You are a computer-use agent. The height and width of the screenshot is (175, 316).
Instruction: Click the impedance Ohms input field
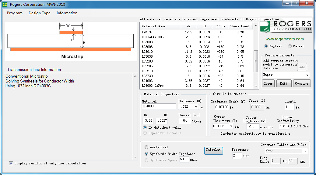point(184,159)
